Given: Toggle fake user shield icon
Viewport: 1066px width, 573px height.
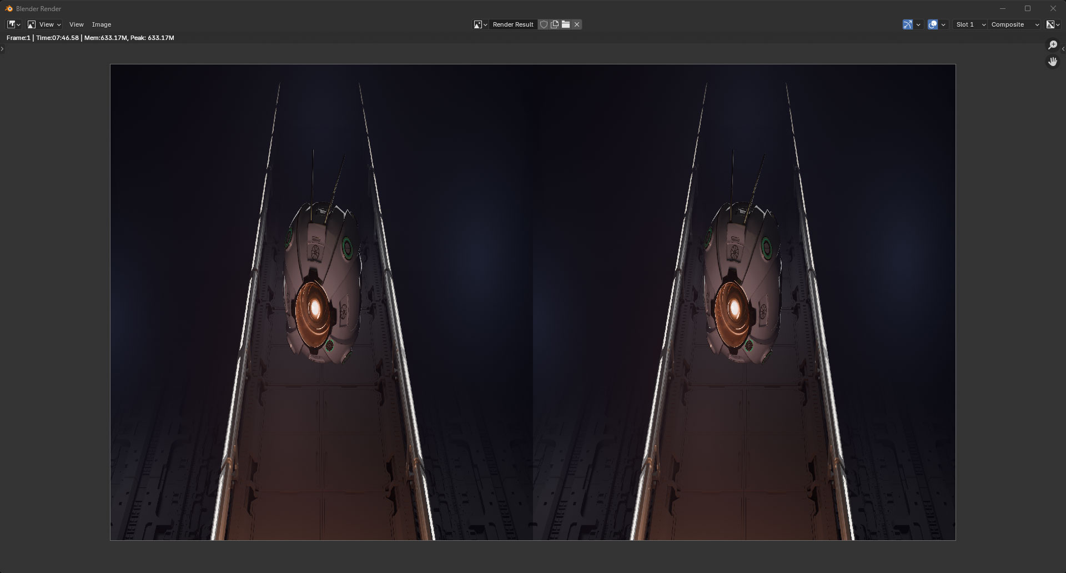Looking at the screenshot, I should click(544, 24).
